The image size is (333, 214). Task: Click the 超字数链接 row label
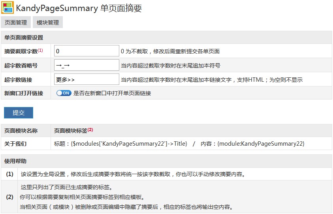(18, 80)
